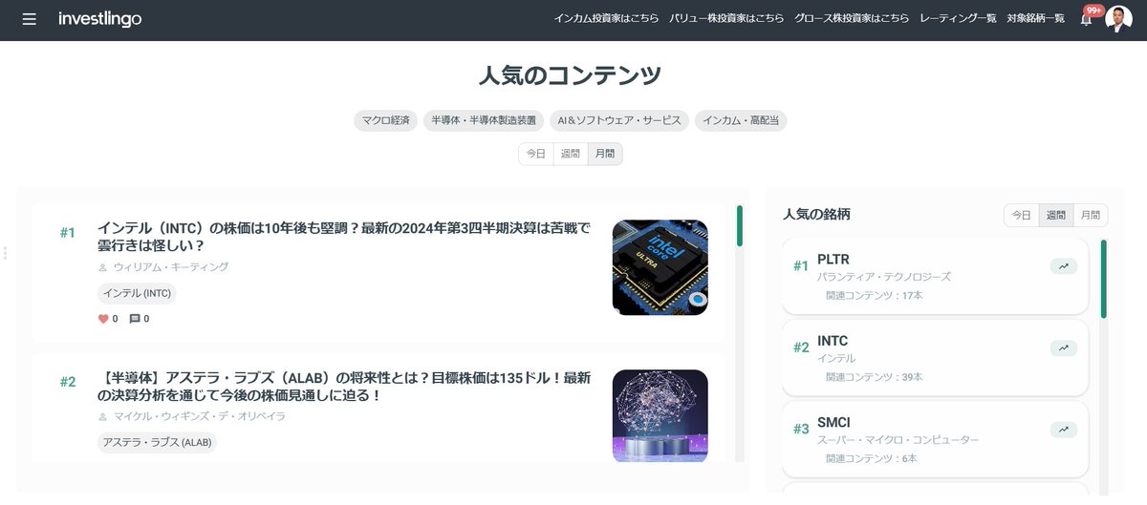The height and width of the screenshot is (505, 1147).
Task: Open the Astera Labs AI brain thumbnail
Action: point(660,416)
